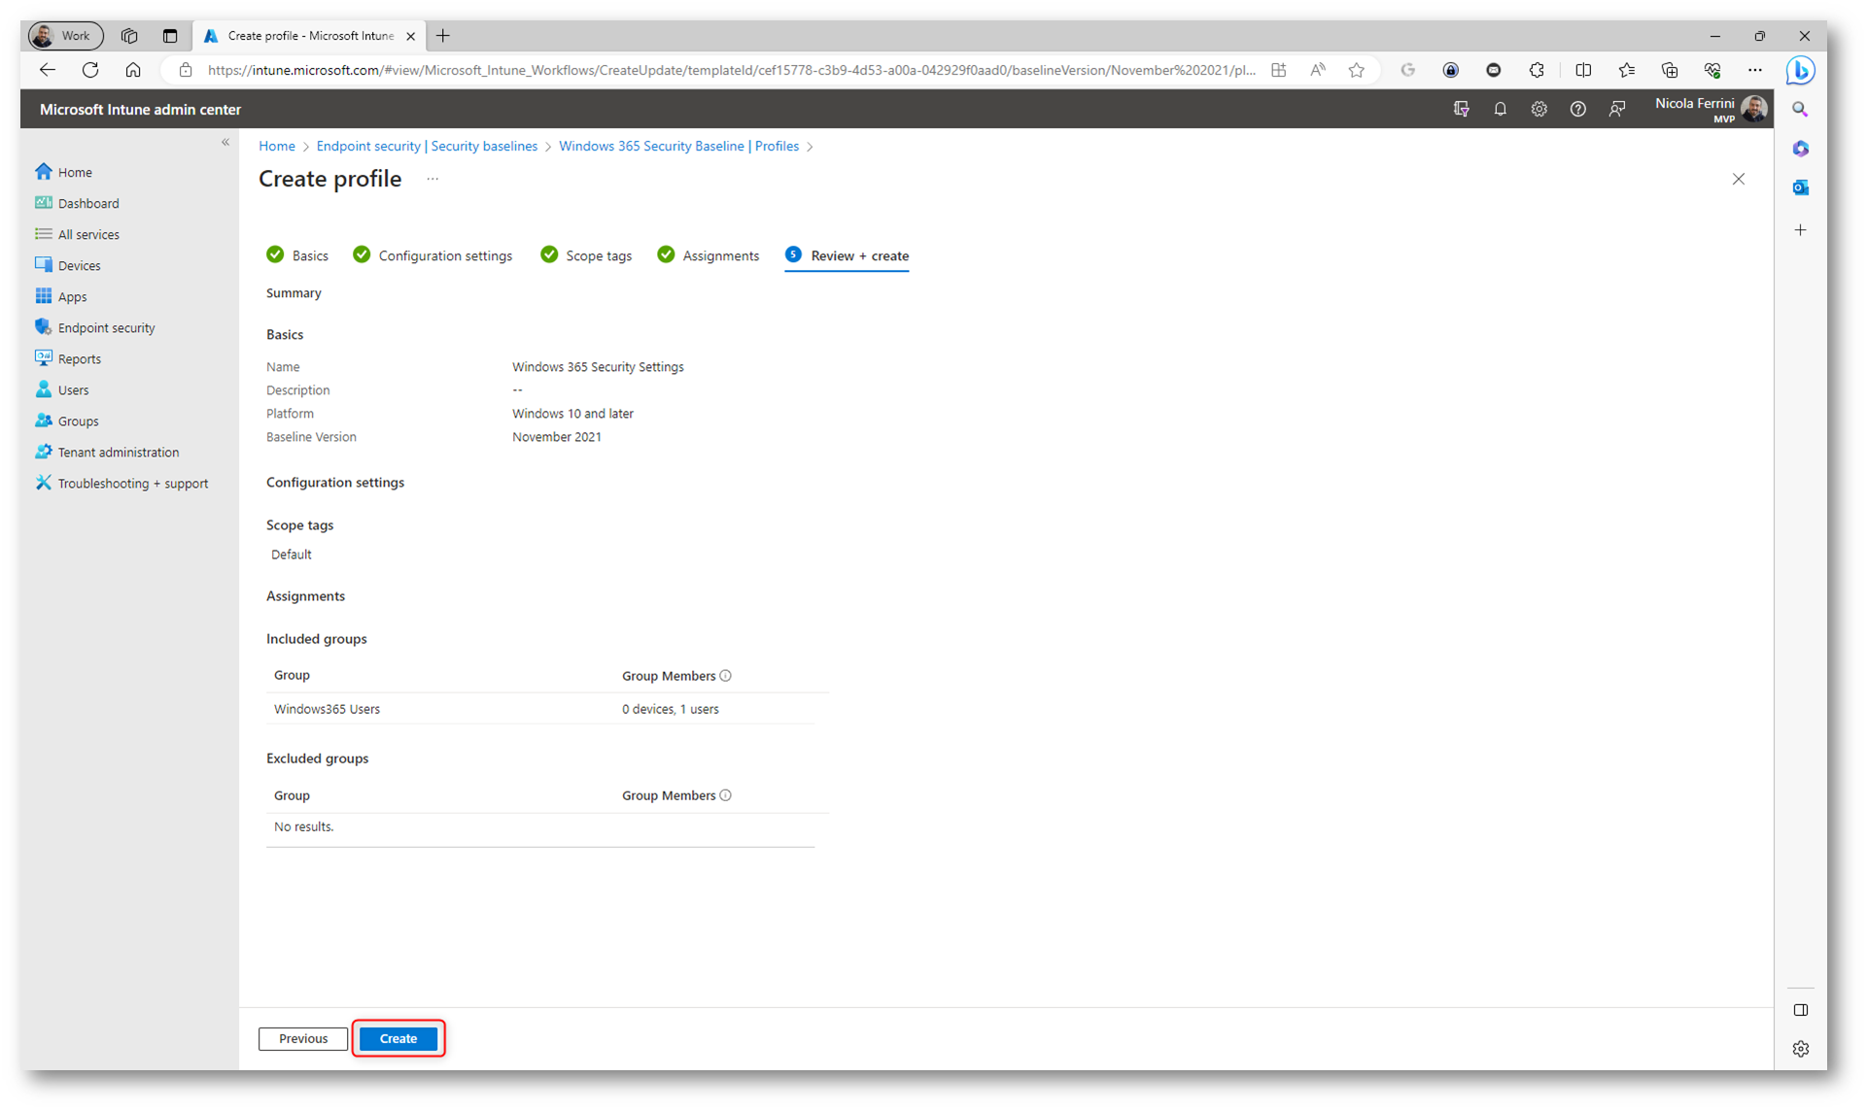Image resolution: width=1868 pixels, height=1111 pixels.
Task: Refresh the browser page
Action: (x=90, y=70)
